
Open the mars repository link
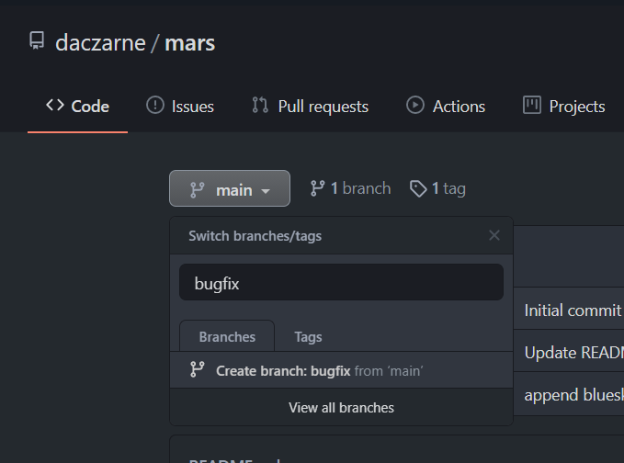click(190, 42)
